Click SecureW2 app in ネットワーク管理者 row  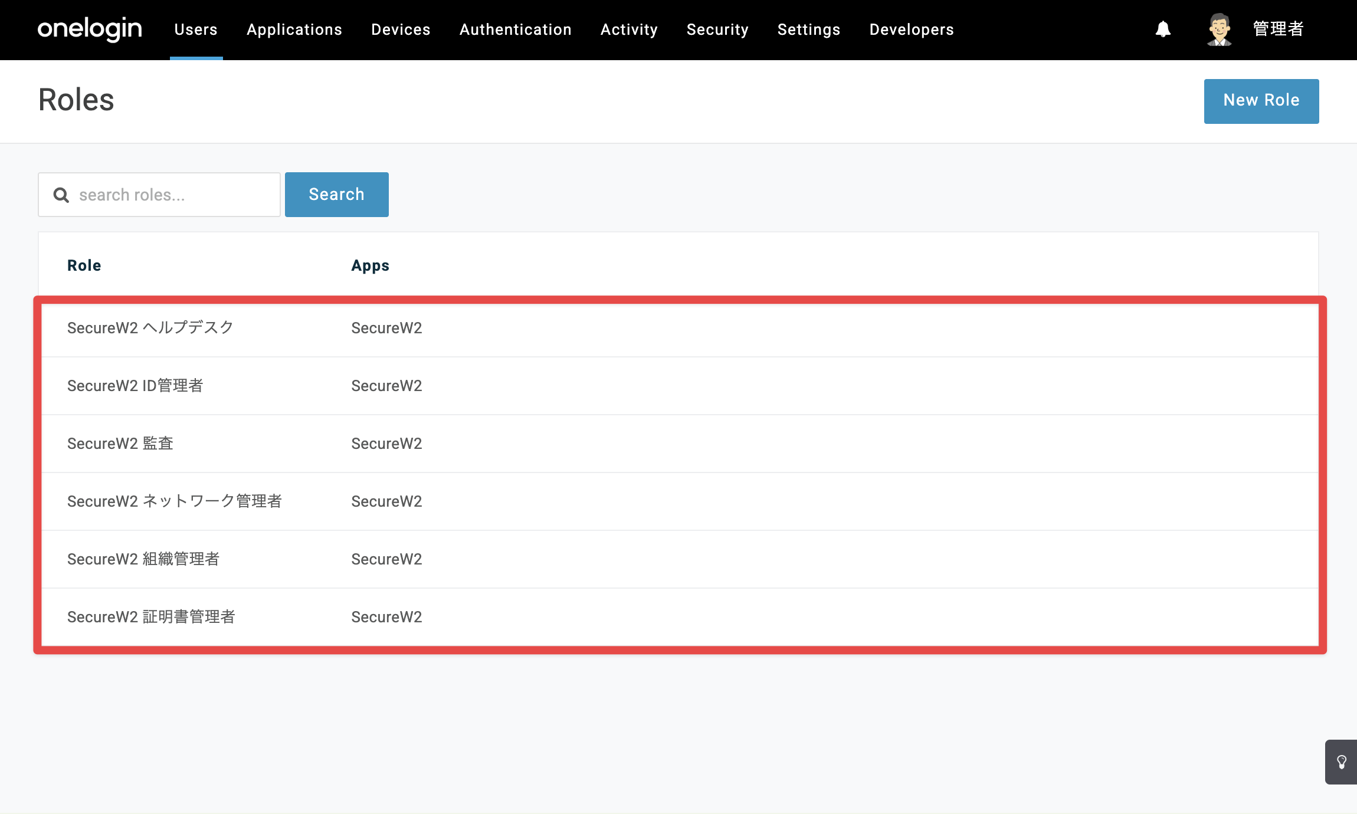(387, 501)
